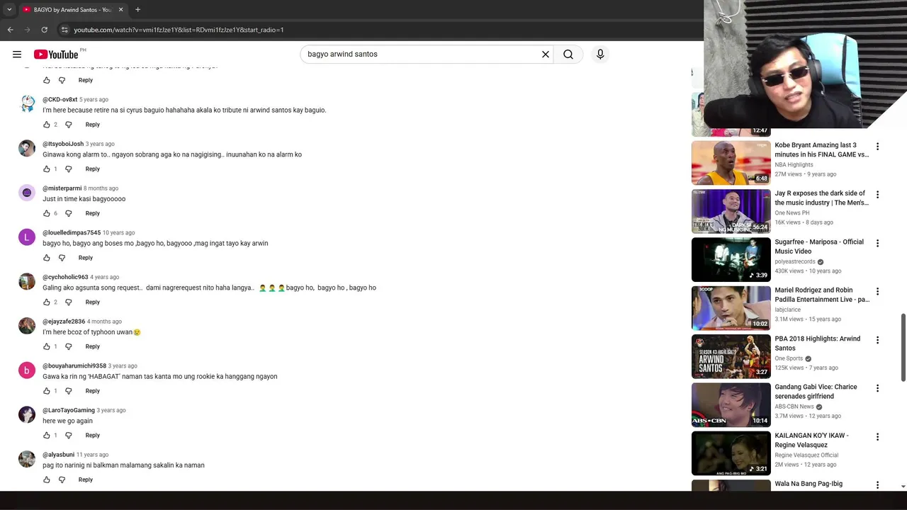Reply to @cychoholic963's comment

click(92, 302)
